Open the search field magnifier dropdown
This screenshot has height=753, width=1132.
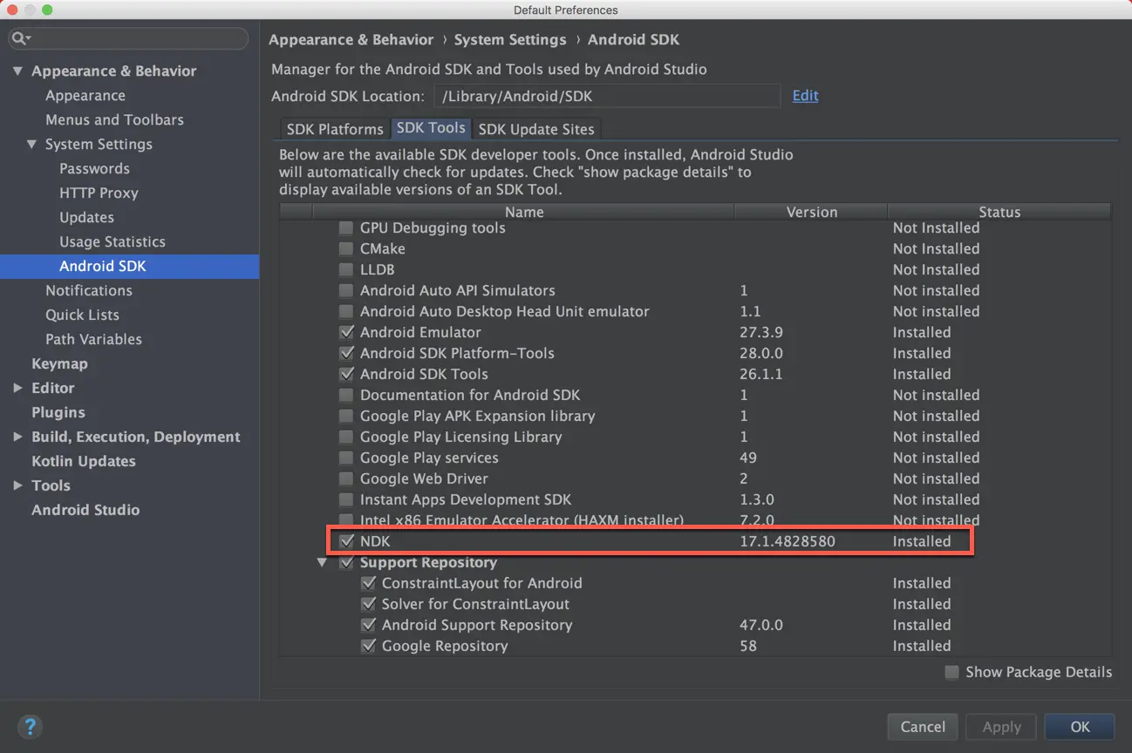[20, 38]
